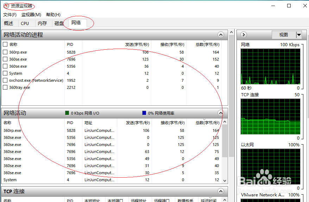309x202 pixels.
Task: Click the 网络 100 Kbps graph
Action: pyautogui.click(x=270, y=67)
